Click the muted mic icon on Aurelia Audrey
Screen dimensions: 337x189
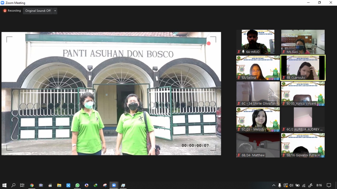284,129
